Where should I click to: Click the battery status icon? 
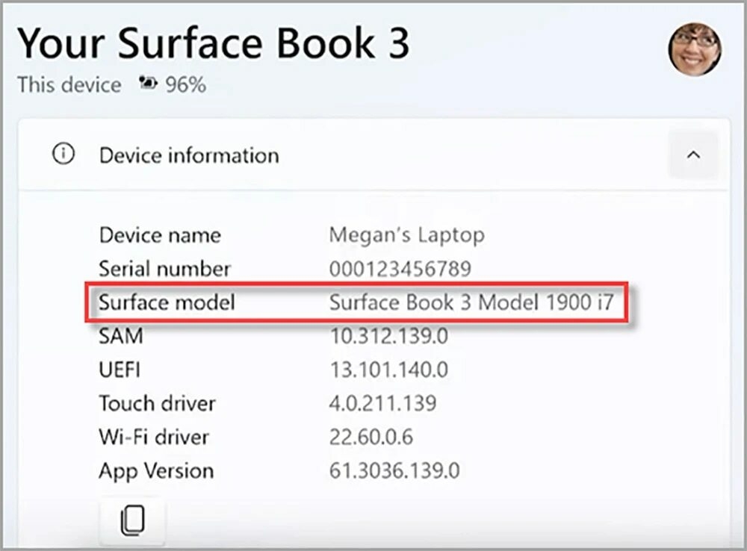(x=148, y=84)
